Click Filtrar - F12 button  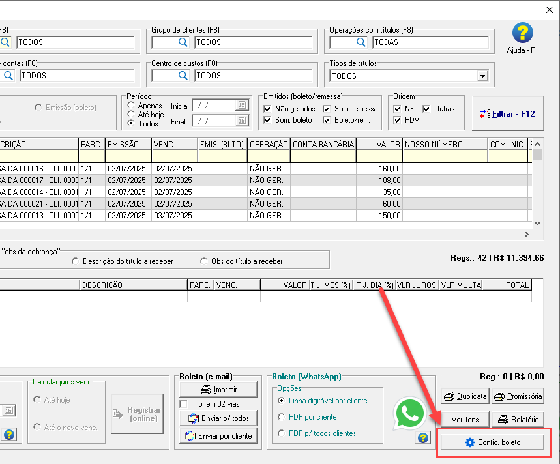click(x=508, y=114)
